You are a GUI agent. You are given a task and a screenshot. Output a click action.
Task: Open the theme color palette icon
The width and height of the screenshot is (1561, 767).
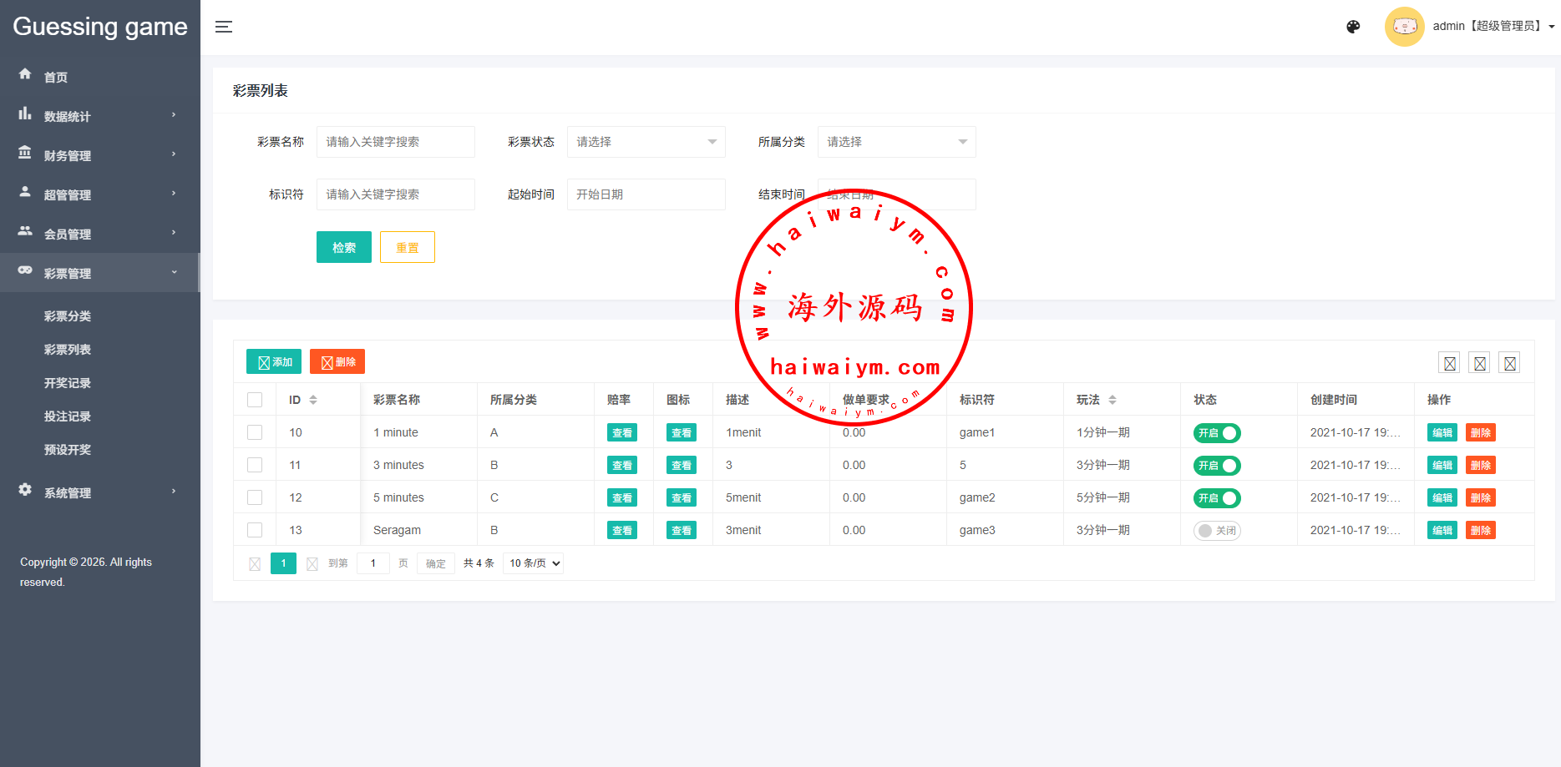pos(1353,27)
